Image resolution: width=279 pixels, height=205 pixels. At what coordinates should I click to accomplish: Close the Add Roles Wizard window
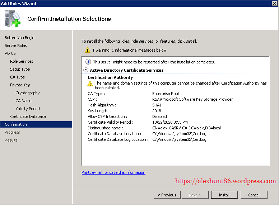[x=275, y=4]
